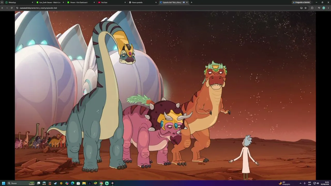This screenshot has width=331, height=186.
Task: Open BlueStacks from the taskbar
Action: 95,183
